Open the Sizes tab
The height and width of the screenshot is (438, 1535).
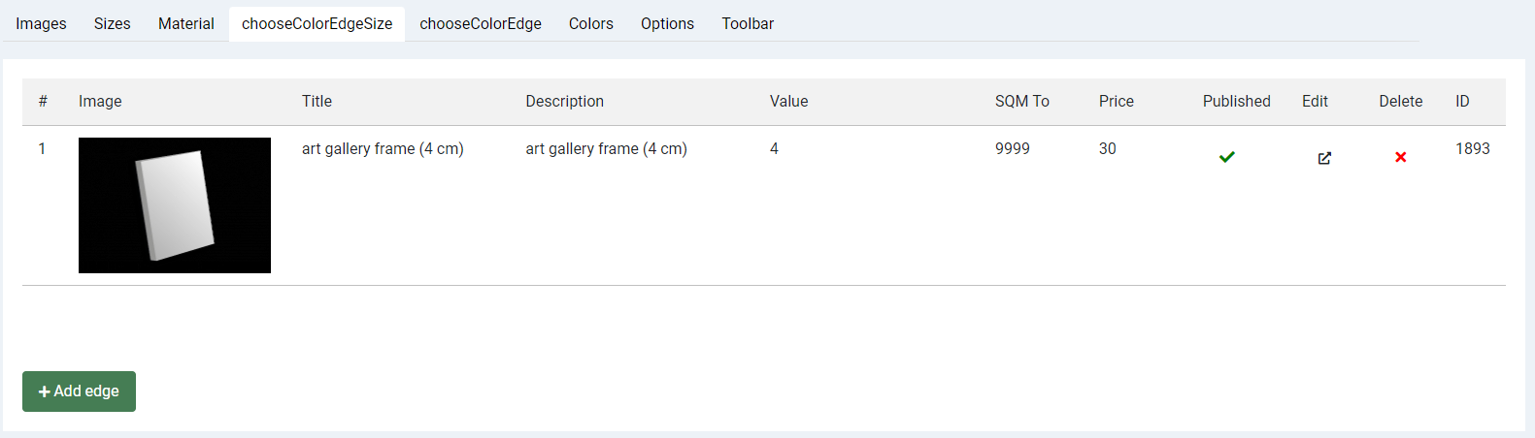tap(113, 23)
